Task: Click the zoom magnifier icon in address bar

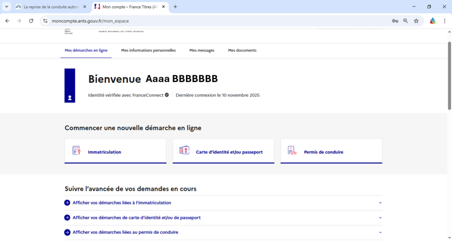Action: 406,21
